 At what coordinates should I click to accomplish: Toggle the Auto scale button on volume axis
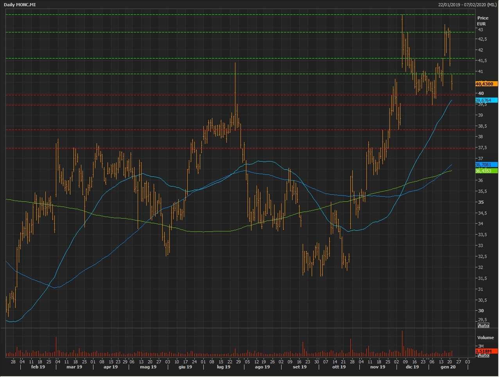pyautogui.click(x=483, y=356)
